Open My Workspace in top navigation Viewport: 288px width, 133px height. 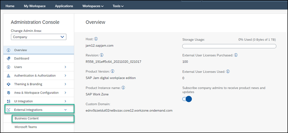tap(35, 6)
